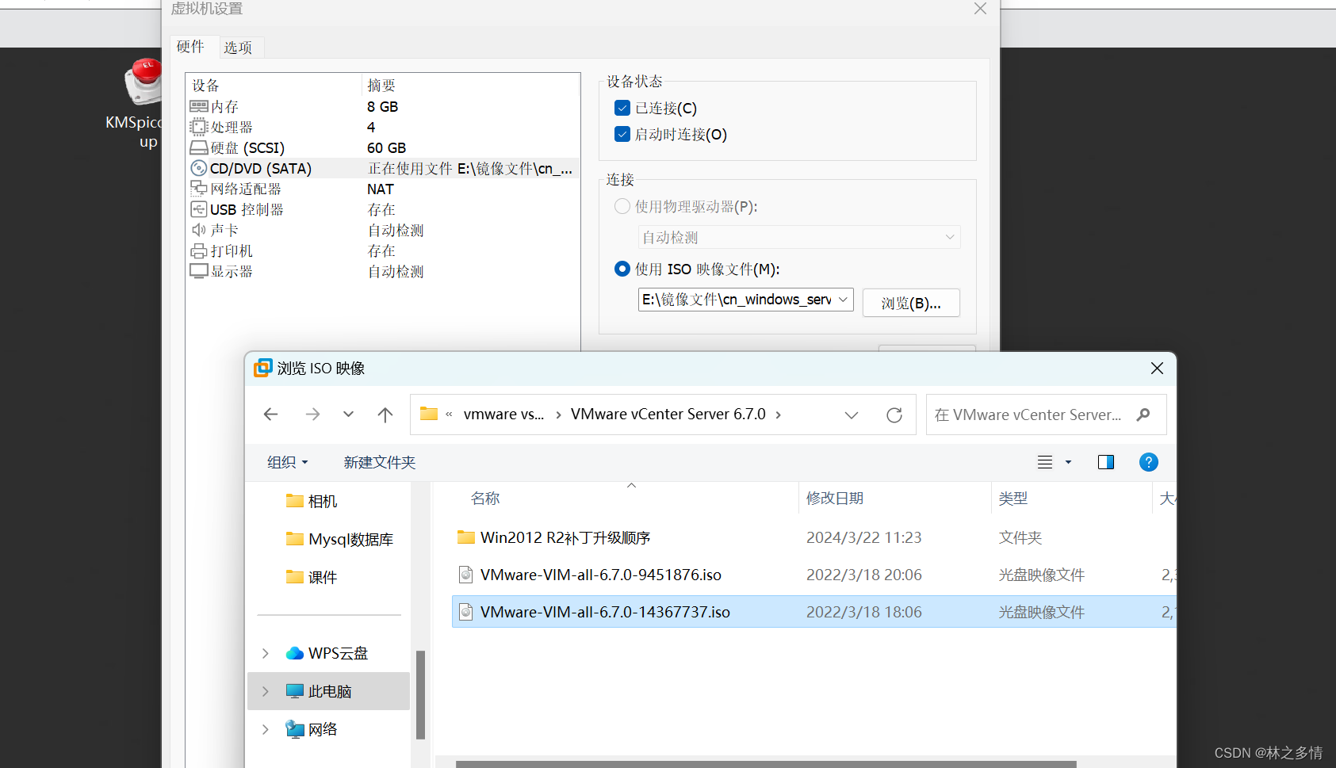The image size is (1336, 768).
Task: Select the 声卡 speaker icon
Action: point(199,230)
